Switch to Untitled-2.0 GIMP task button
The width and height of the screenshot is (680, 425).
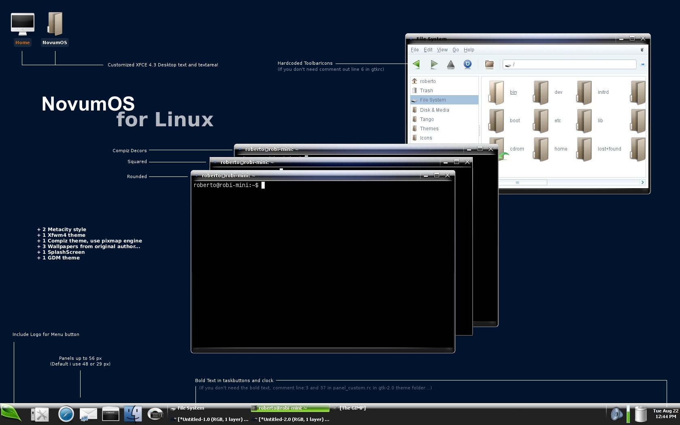[290, 419]
